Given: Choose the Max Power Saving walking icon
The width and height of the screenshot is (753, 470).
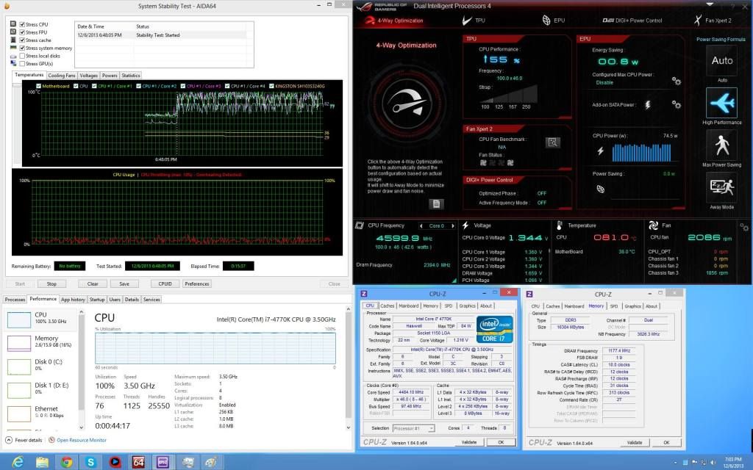Looking at the screenshot, I should [721, 146].
